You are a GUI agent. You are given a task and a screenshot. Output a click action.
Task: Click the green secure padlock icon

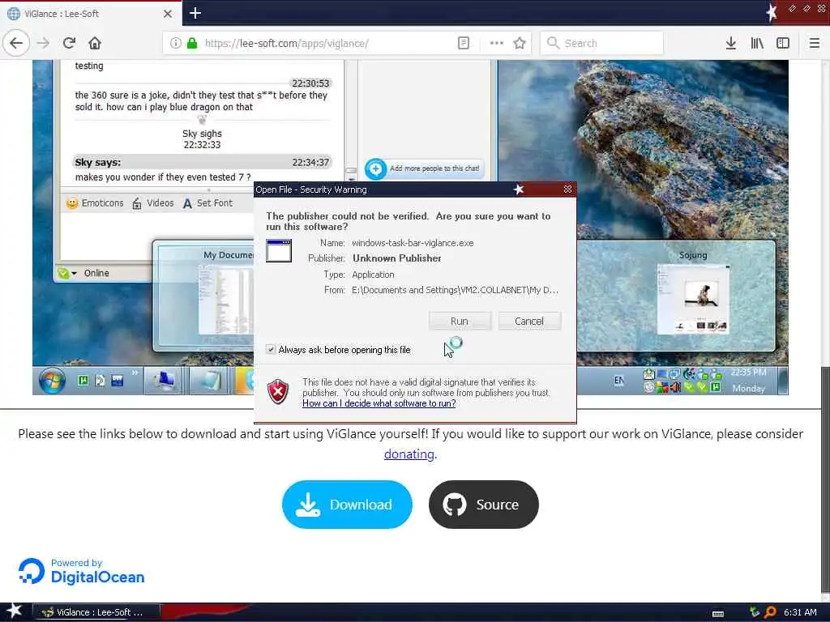pos(192,43)
